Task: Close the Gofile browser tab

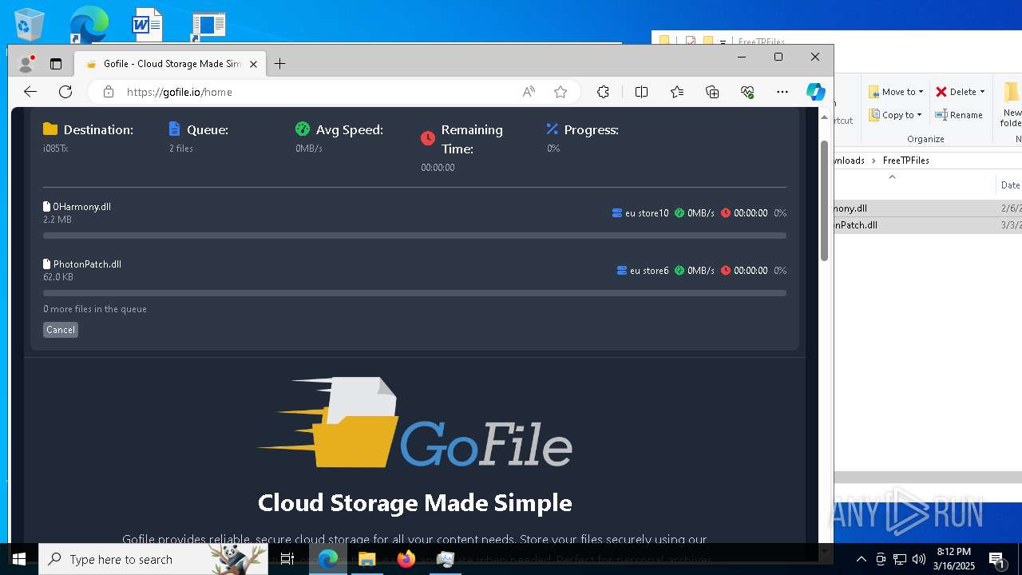Action: 254,64
